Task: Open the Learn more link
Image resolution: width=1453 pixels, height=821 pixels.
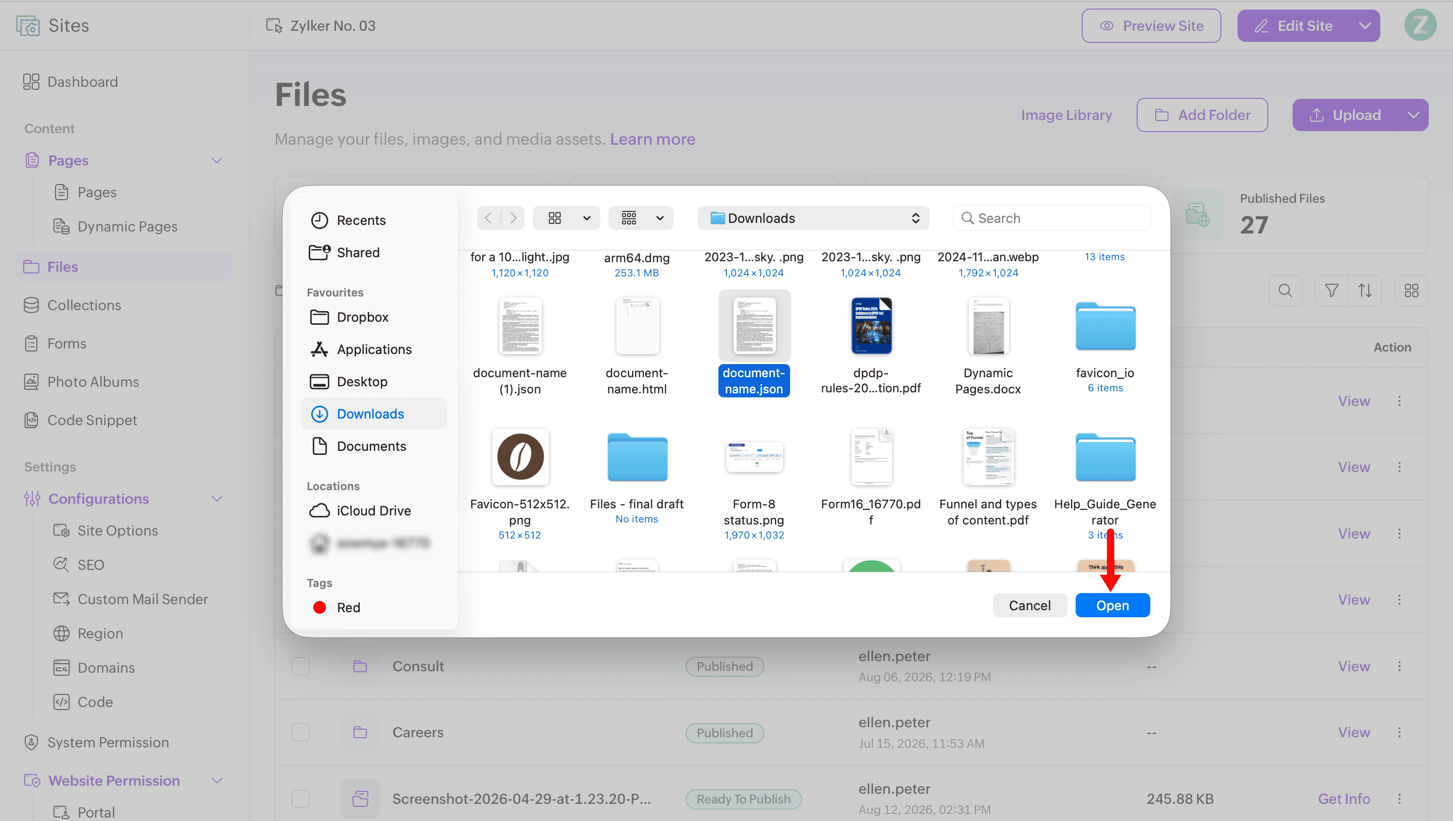Action: (652, 139)
